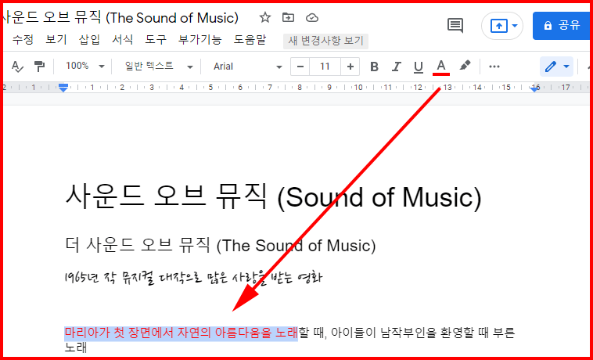593x360 pixels.
Task: Decrease font size with minus button
Action: (x=300, y=67)
